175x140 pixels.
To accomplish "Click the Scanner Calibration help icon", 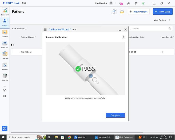I will point(123,37).
